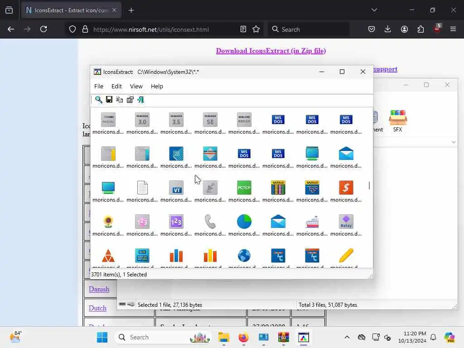Click the support link behind IconsExtract window
The height and width of the screenshot is (348, 464).
[x=385, y=69]
